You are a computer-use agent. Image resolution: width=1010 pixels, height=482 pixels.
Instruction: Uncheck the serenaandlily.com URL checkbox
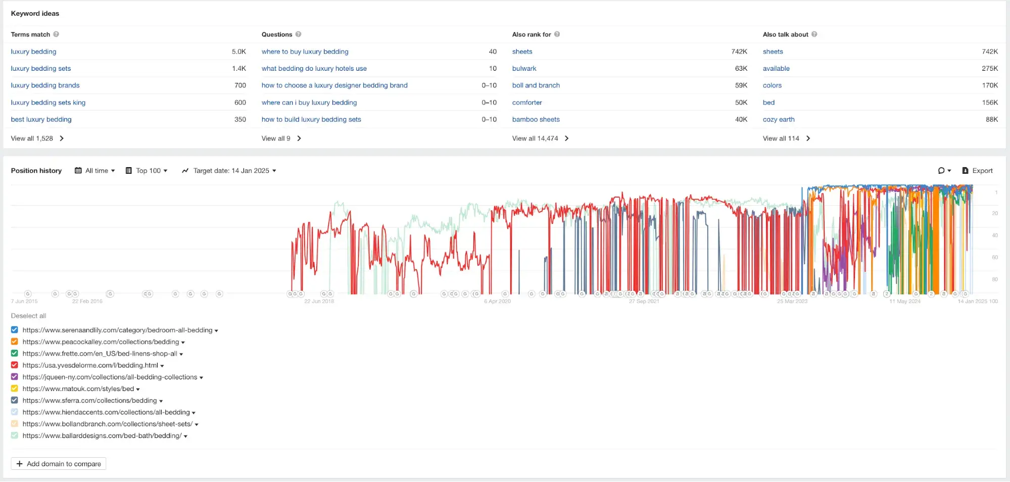tap(15, 330)
